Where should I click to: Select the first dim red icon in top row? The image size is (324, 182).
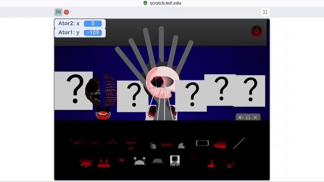(76, 142)
